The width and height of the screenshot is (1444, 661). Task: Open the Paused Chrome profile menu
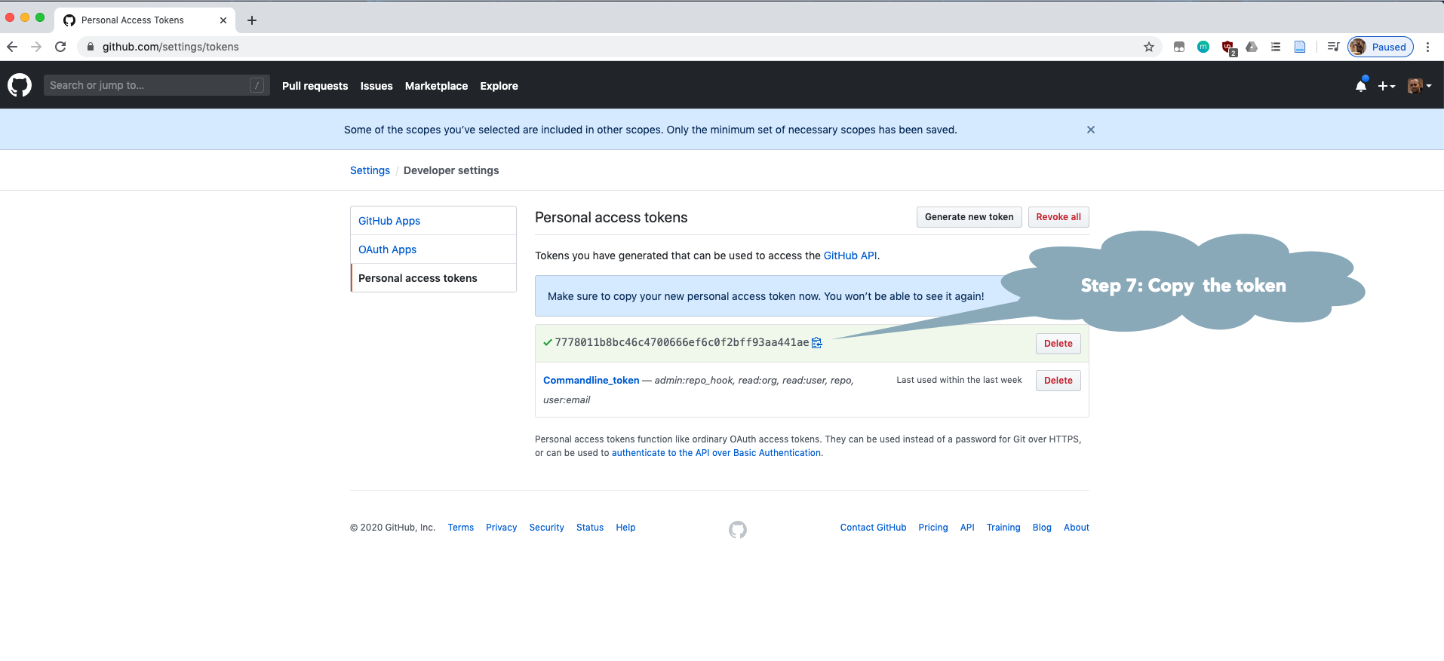click(x=1381, y=47)
